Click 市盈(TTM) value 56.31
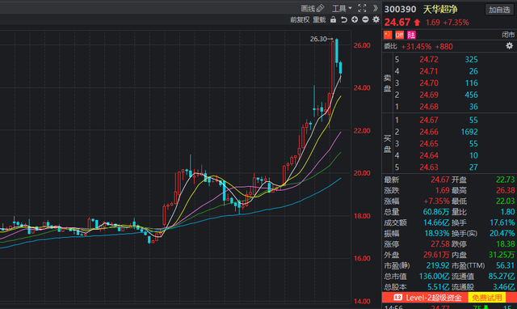This screenshot has height=309, width=517. [505, 266]
